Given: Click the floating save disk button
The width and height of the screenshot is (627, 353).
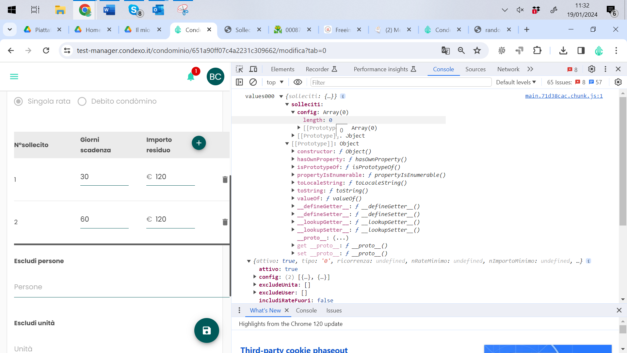Looking at the screenshot, I should (206, 330).
